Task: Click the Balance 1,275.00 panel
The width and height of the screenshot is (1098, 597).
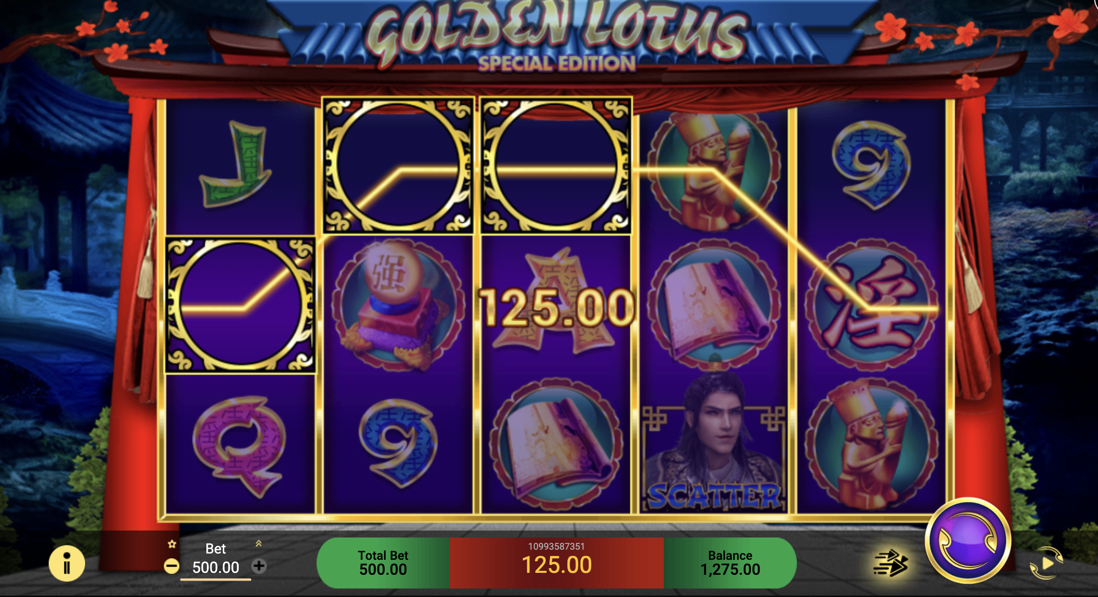Action: point(730,563)
